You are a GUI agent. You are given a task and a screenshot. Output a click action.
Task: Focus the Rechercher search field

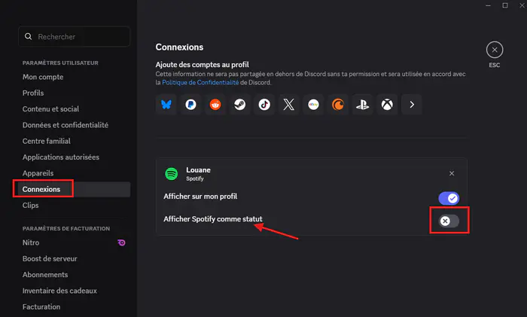coord(75,37)
